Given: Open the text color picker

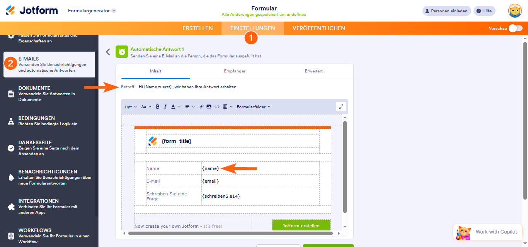Looking at the screenshot, I should [x=175, y=107].
